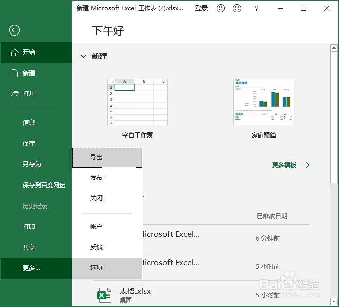Click the 打开 sidebar tab
This screenshot has height=307, width=339.
pos(36,93)
